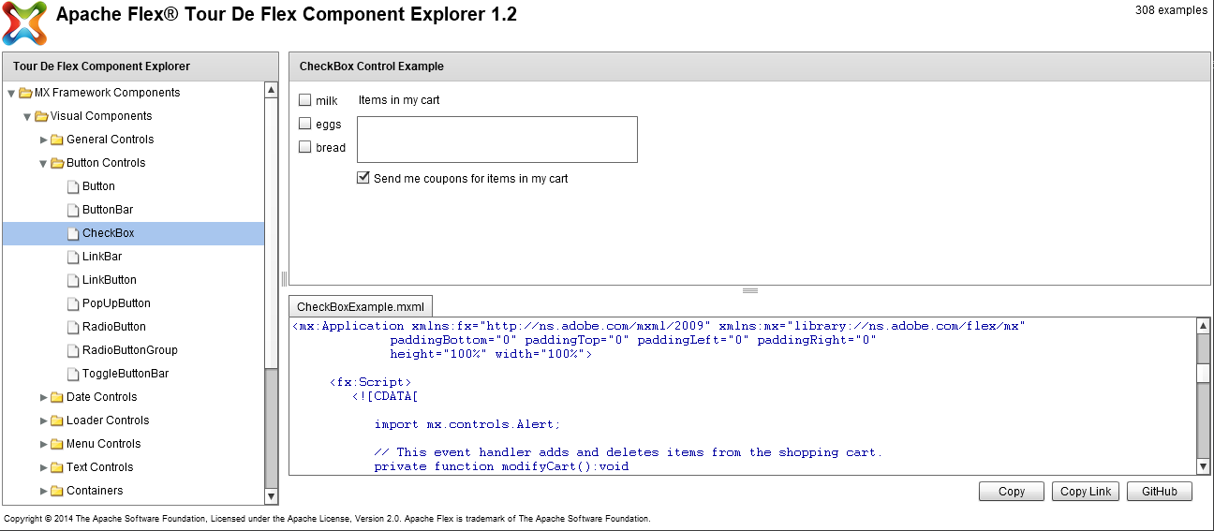Screen dimensions: 1214x531
Task: Open the ButtonBar file icon
Action: pos(74,210)
